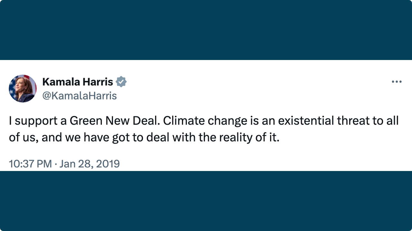Open more options in the top right corner
Image resolution: width=412 pixels, height=231 pixels.
pos(397,81)
